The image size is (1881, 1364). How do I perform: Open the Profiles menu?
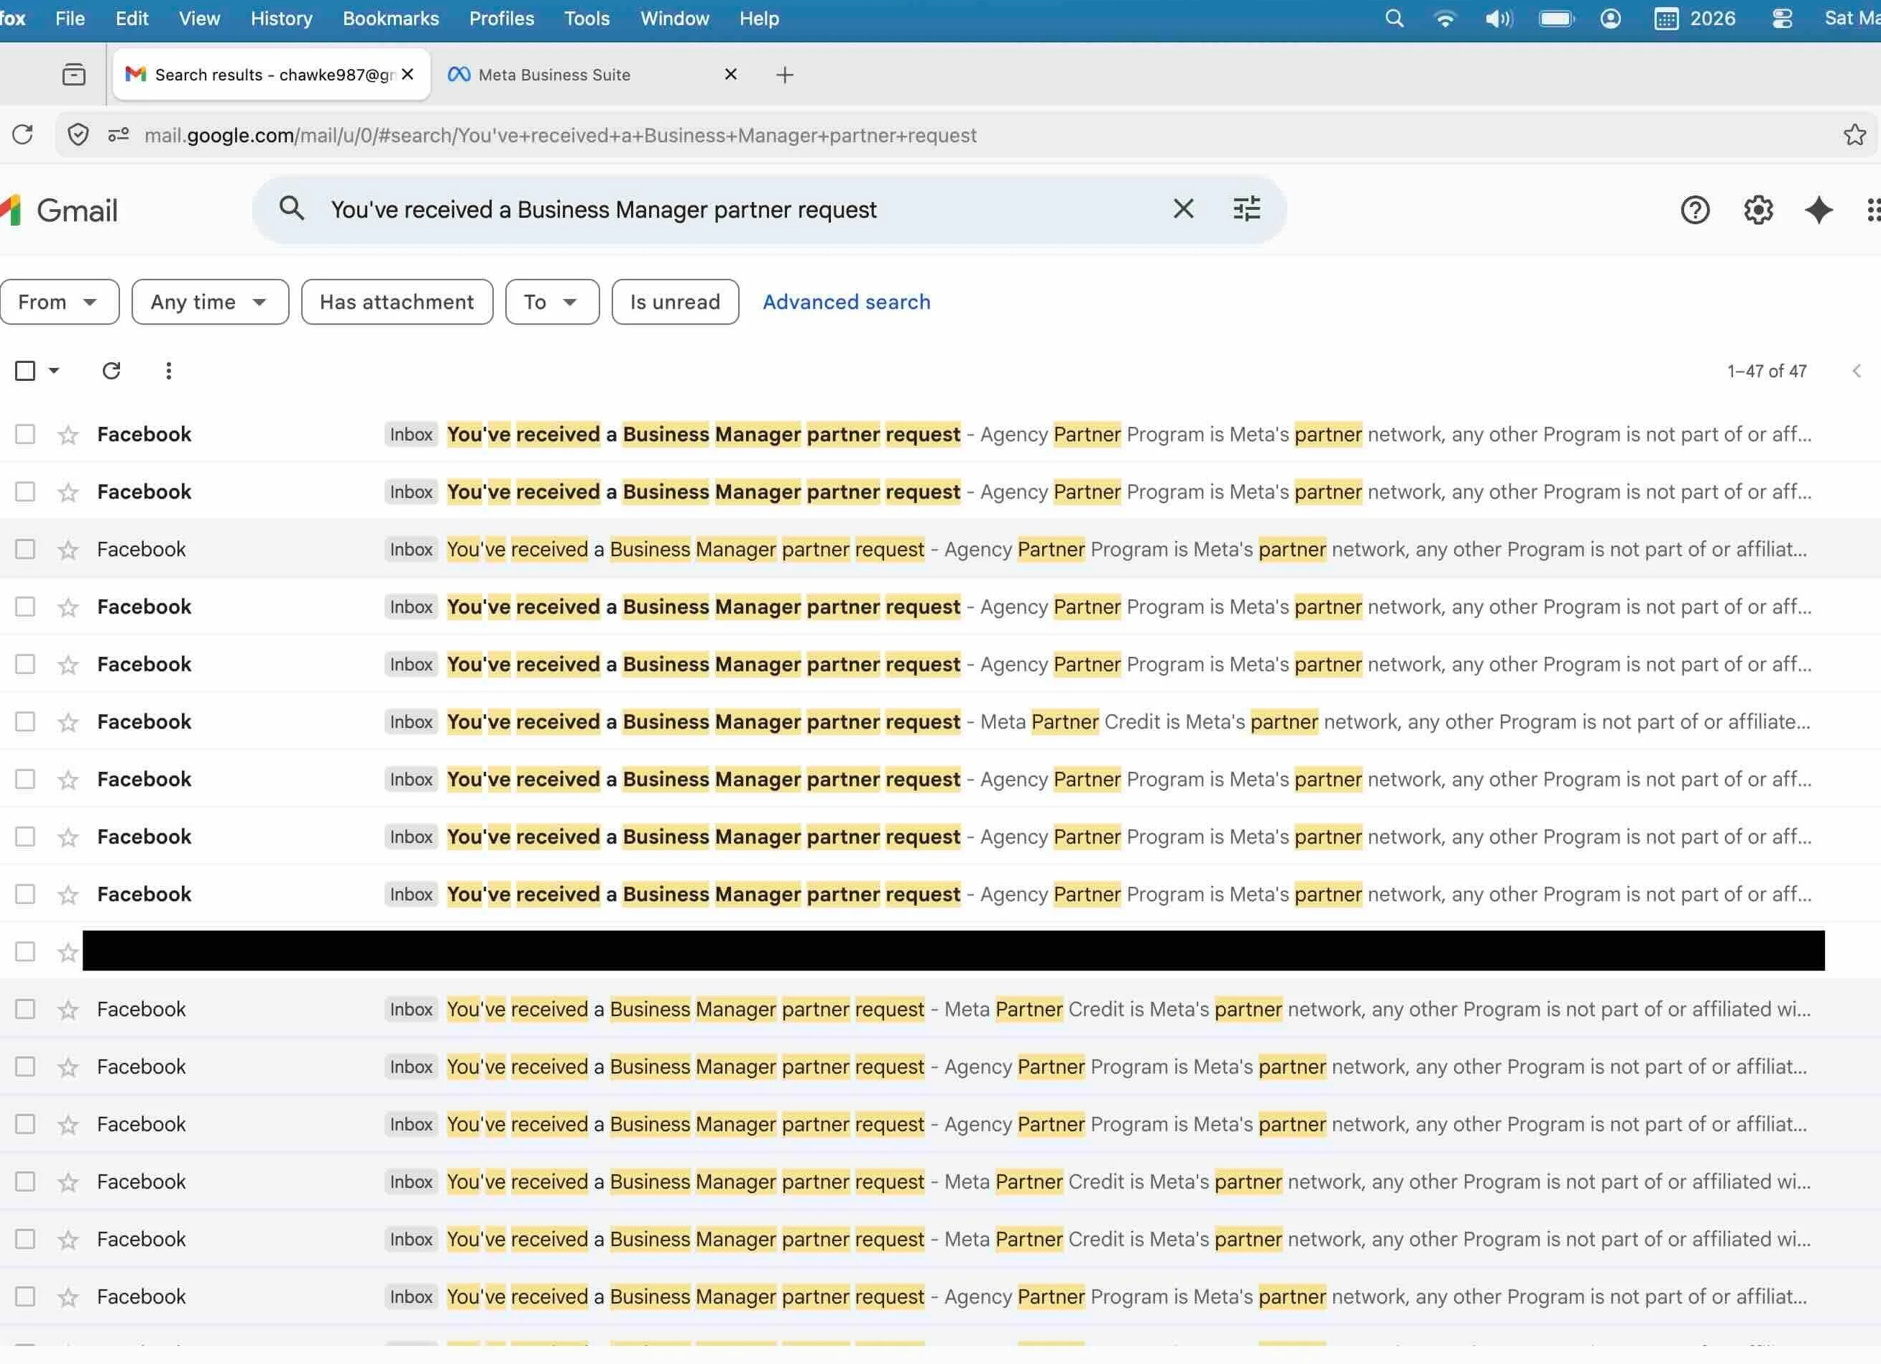point(501,18)
